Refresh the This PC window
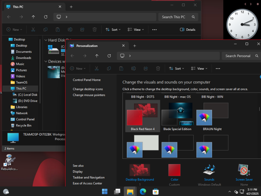The height and width of the screenshot is (196, 261). pos(46,17)
